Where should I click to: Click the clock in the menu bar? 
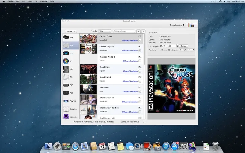[238, 2]
